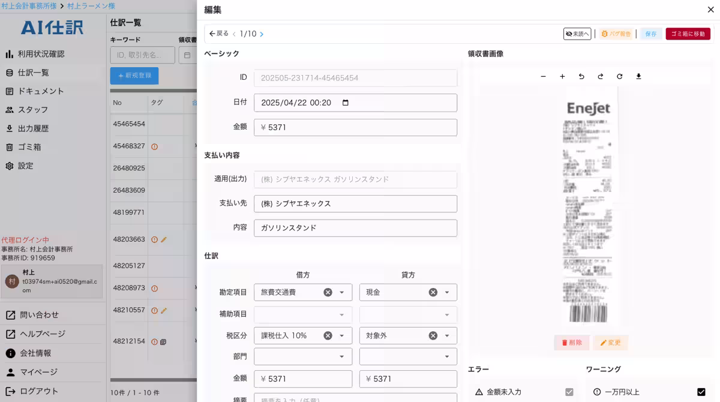
Task: Open the debit 部門 dropdown
Action: point(341,357)
